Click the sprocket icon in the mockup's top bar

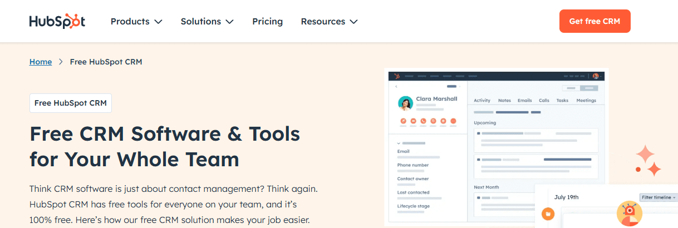pyautogui.click(x=397, y=76)
